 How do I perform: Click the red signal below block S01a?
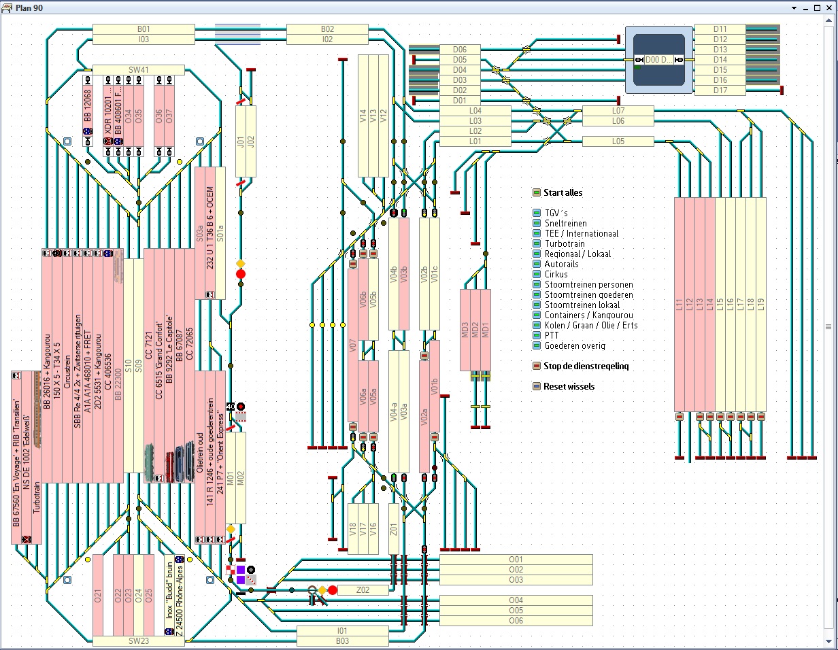coord(240,274)
